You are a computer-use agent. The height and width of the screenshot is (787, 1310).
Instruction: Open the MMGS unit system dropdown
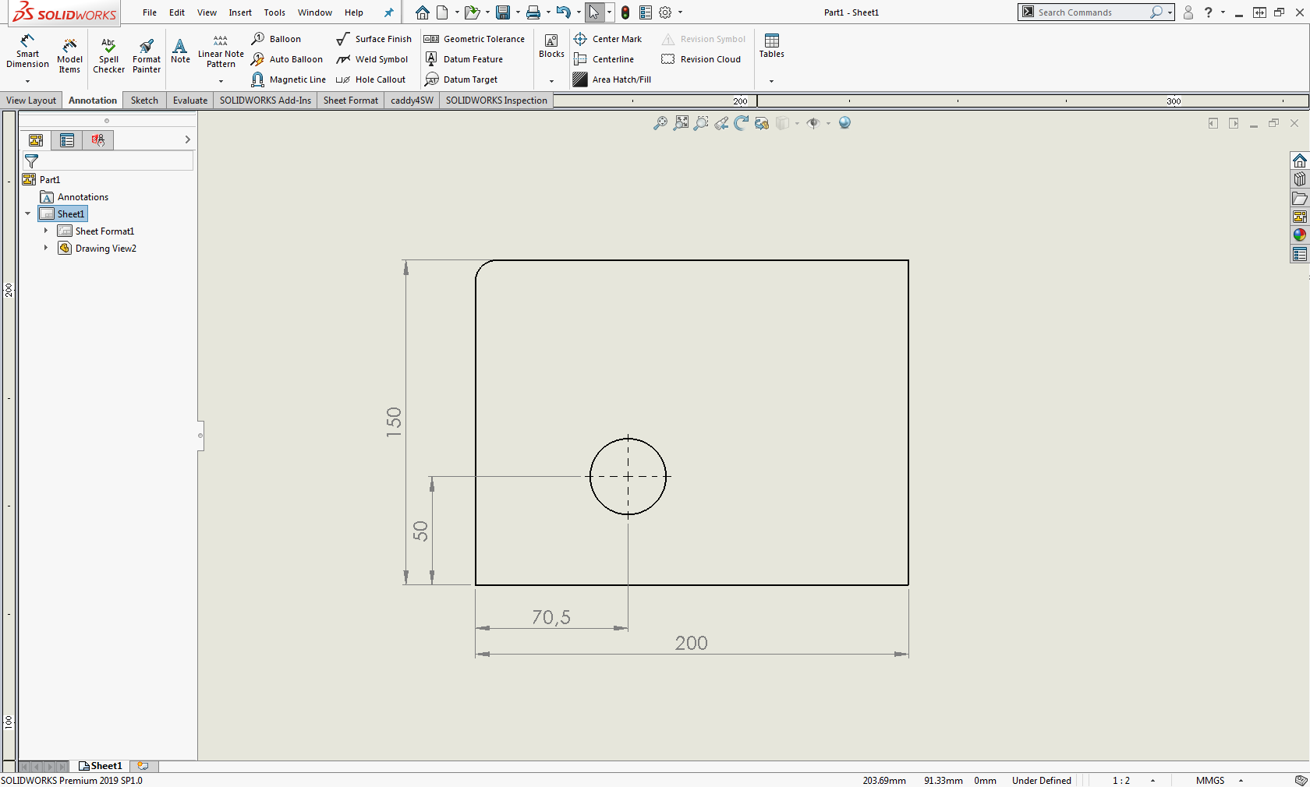1241,780
